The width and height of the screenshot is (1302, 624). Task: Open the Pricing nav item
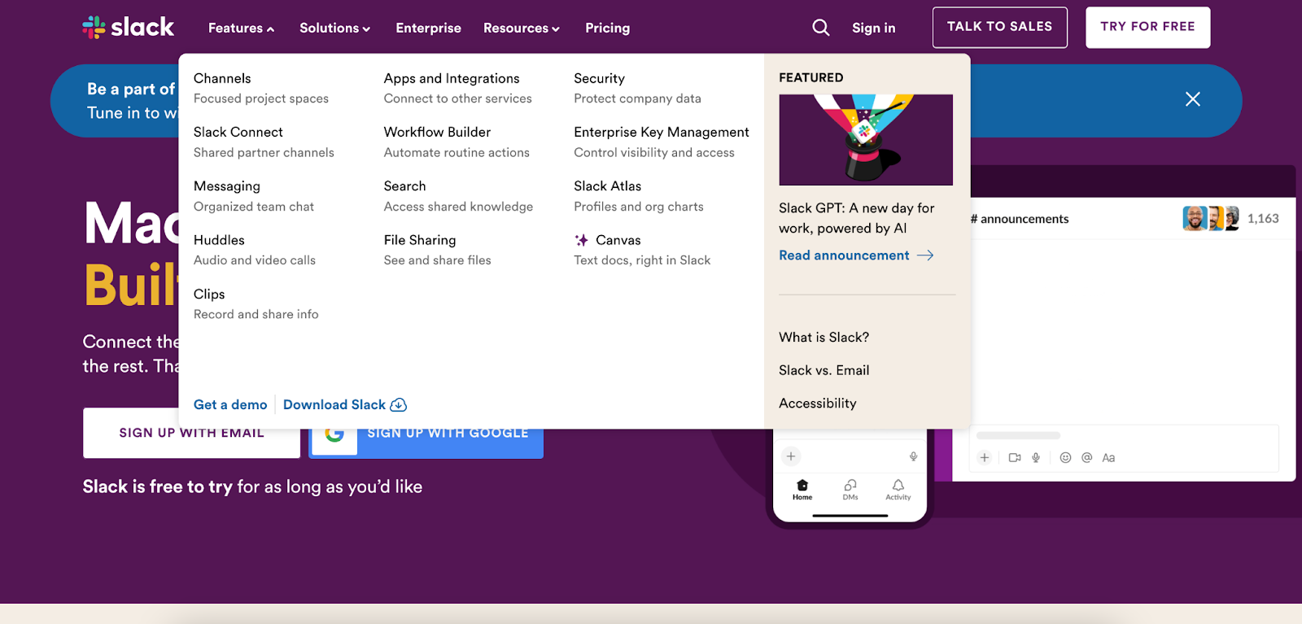tap(607, 28)
